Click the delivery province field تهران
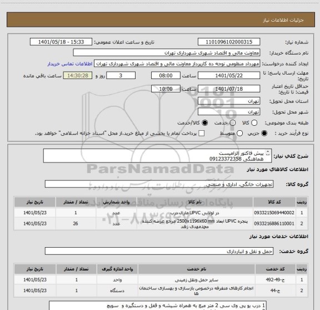This screenshot has height=310, width=320. [x=229, y=101]
